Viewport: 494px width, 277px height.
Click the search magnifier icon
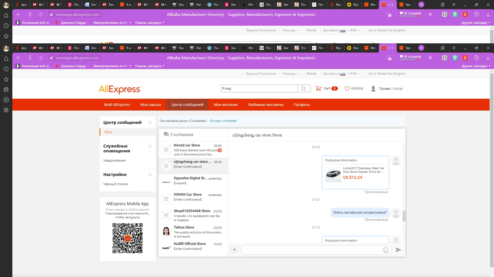tap(304, 88)
